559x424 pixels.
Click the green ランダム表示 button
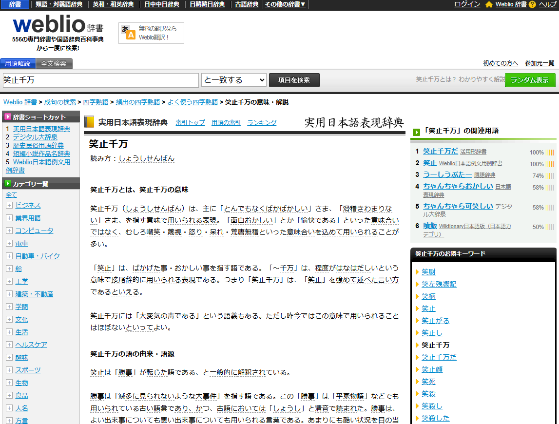point(530,80)
